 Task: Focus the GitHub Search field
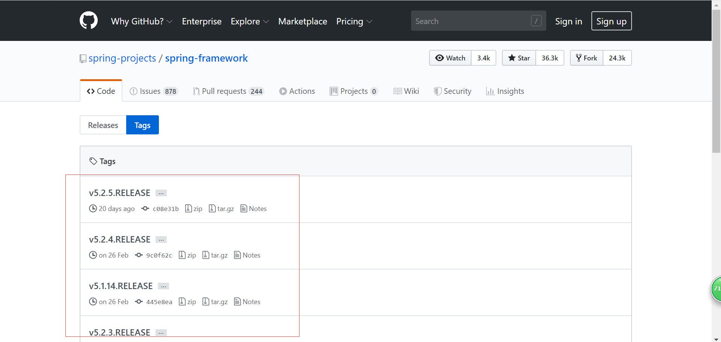478,21
